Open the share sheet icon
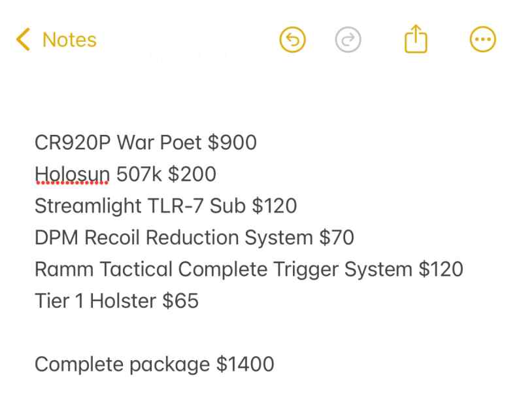The width and height of the screenshot is (523, 402). click(416, 39)
